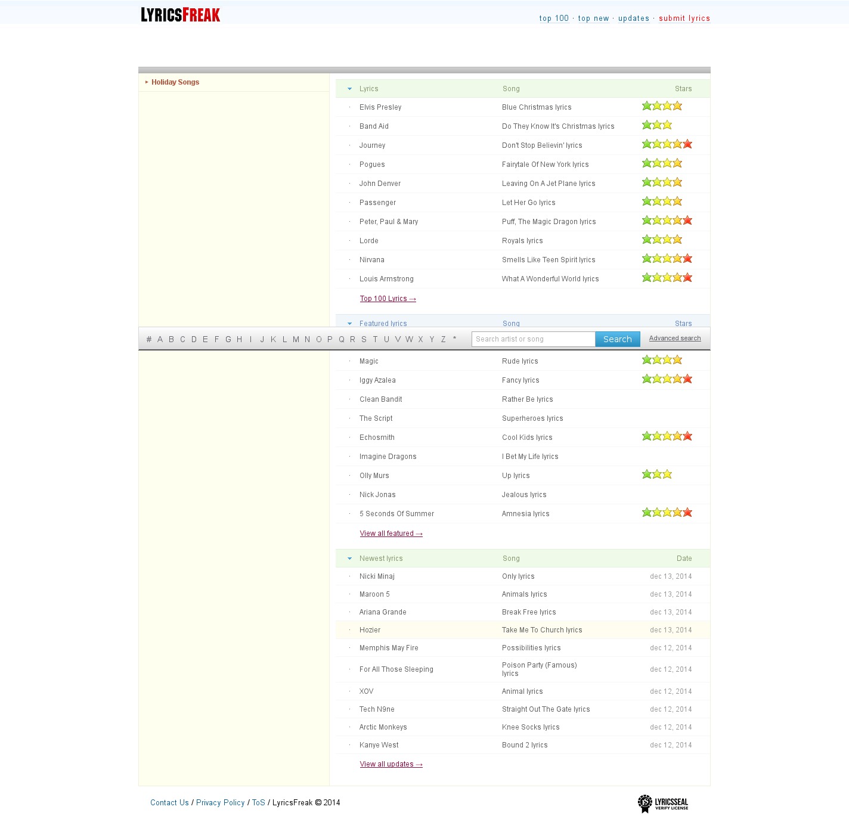Open the Privacy Policy page
Viewport: 849px width, 819px height.
(x=221, y=803)
